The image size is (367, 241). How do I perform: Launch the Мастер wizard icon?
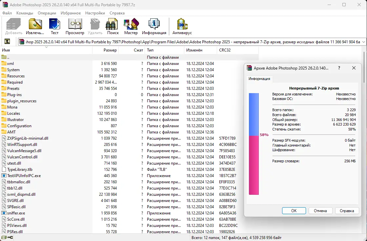click(131, 24)
